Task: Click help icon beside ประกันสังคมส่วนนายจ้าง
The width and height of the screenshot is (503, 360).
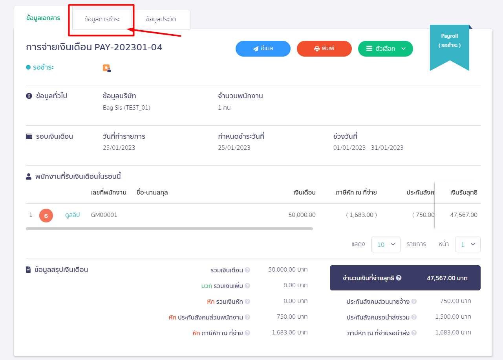Action: (x=414, y=301)
